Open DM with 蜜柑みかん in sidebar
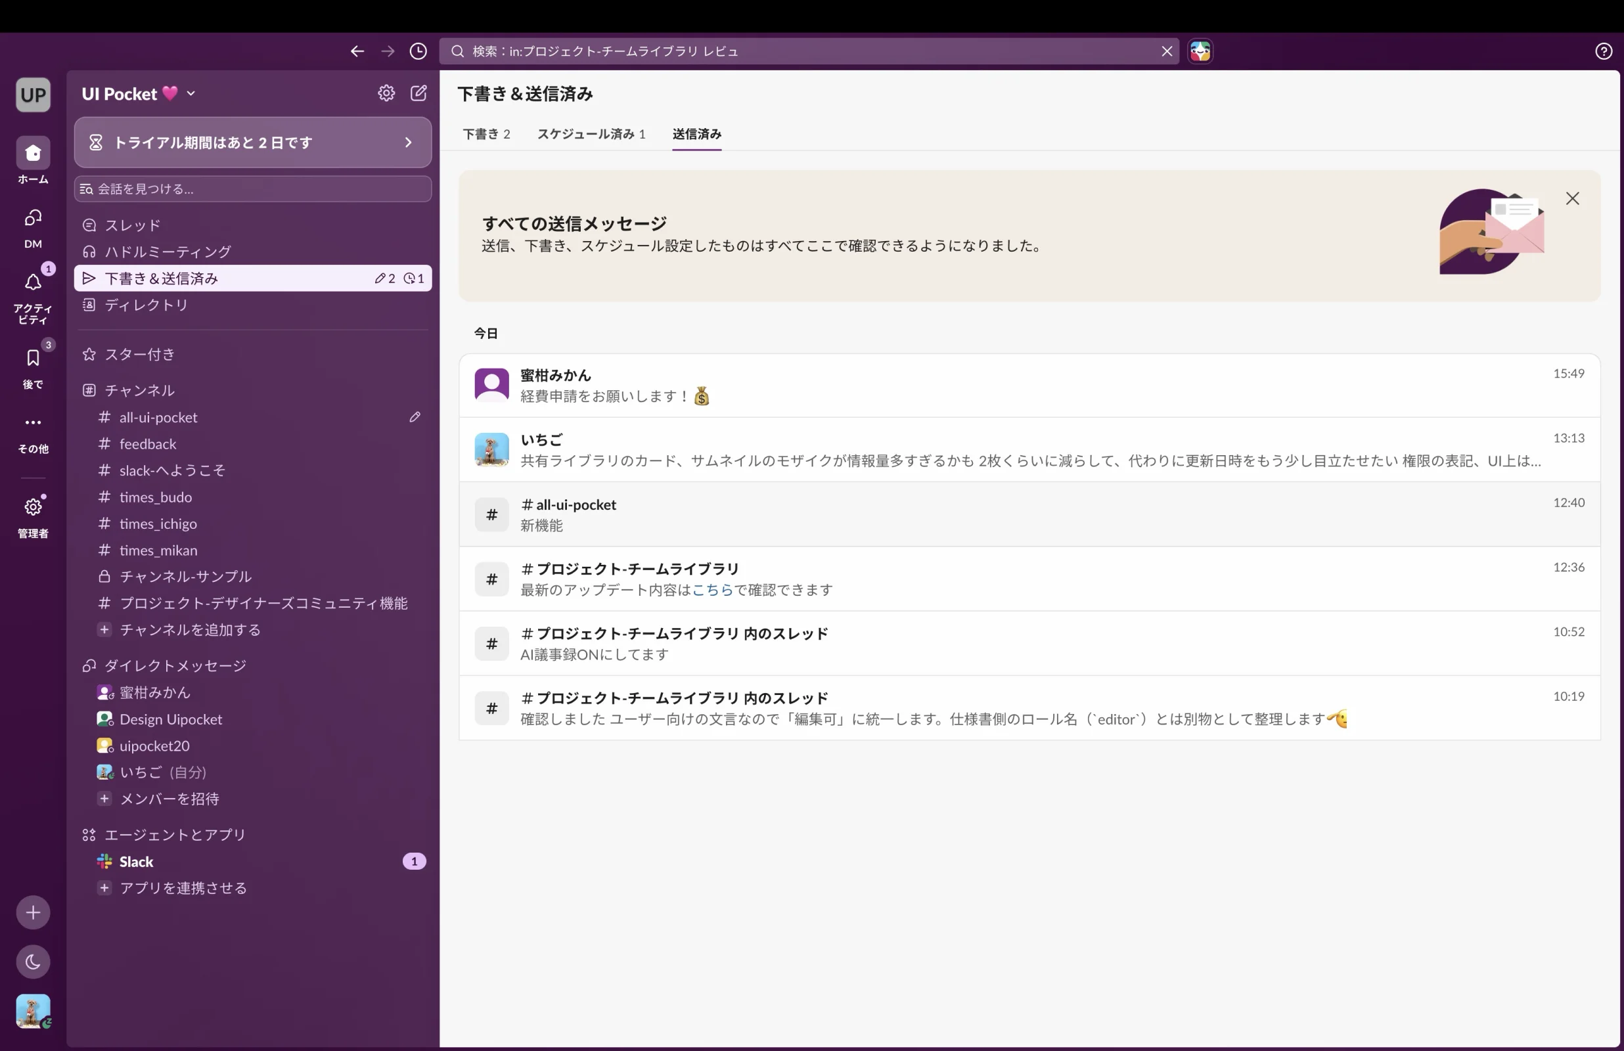This screenshot has width=1624, height=1051. tap(252, 692)
